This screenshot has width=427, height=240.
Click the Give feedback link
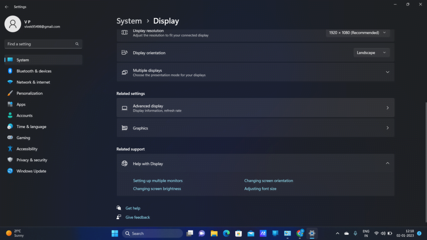[138, 217]
